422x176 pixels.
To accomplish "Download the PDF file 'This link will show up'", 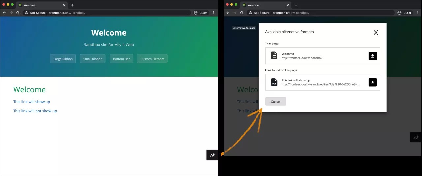I will coord(372,82).
